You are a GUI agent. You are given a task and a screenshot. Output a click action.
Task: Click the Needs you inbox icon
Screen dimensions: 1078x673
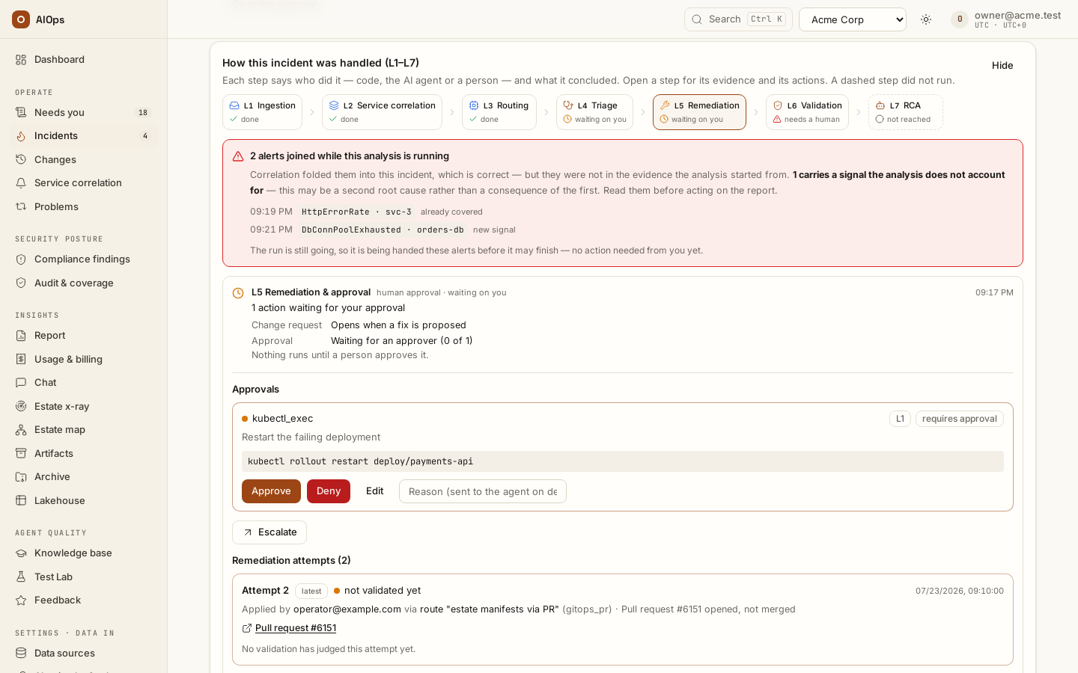(x=21, y=113)
